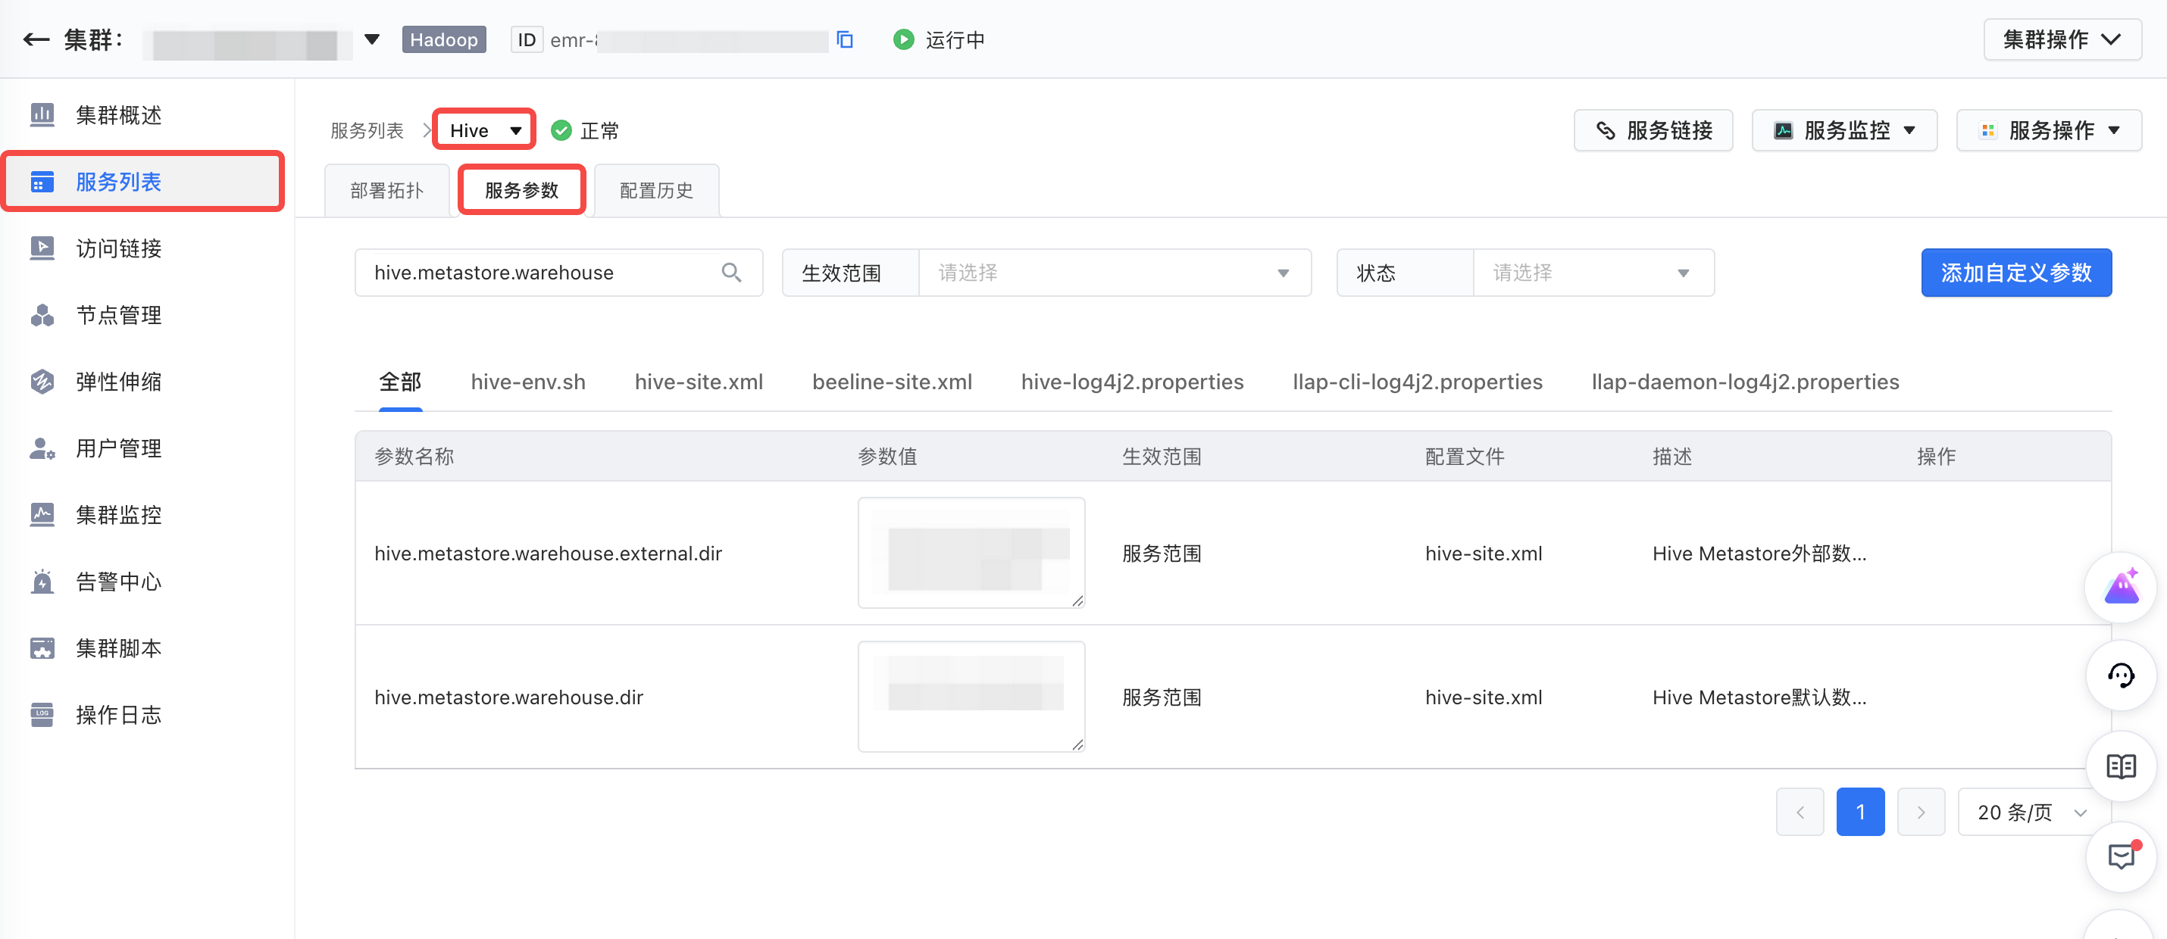Copy the cluster ID with copy icon
This screenshot has width=2167, height=939.
[x=846, y=39]
